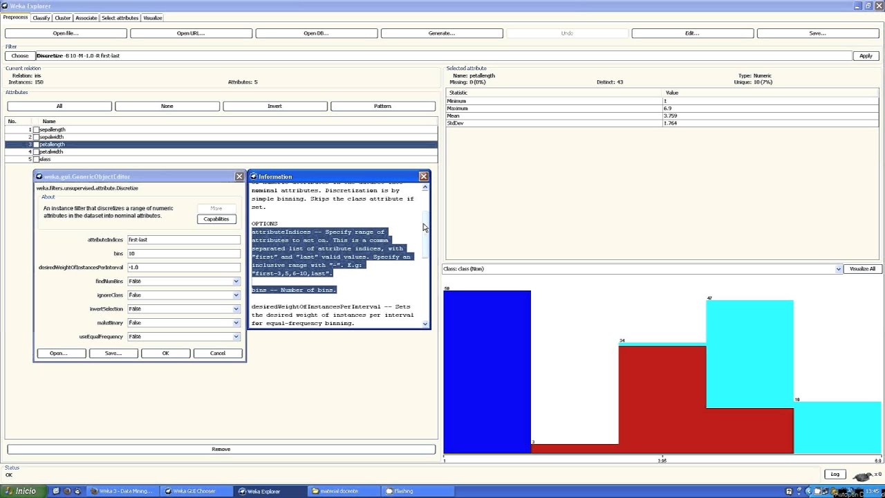
Task: Launch Internet Explorer from the quick launch bar
Action: point(77,491)
